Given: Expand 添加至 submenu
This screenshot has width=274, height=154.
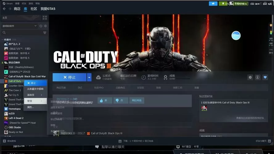Looking at the screenshot, I should tap(35, 95).
